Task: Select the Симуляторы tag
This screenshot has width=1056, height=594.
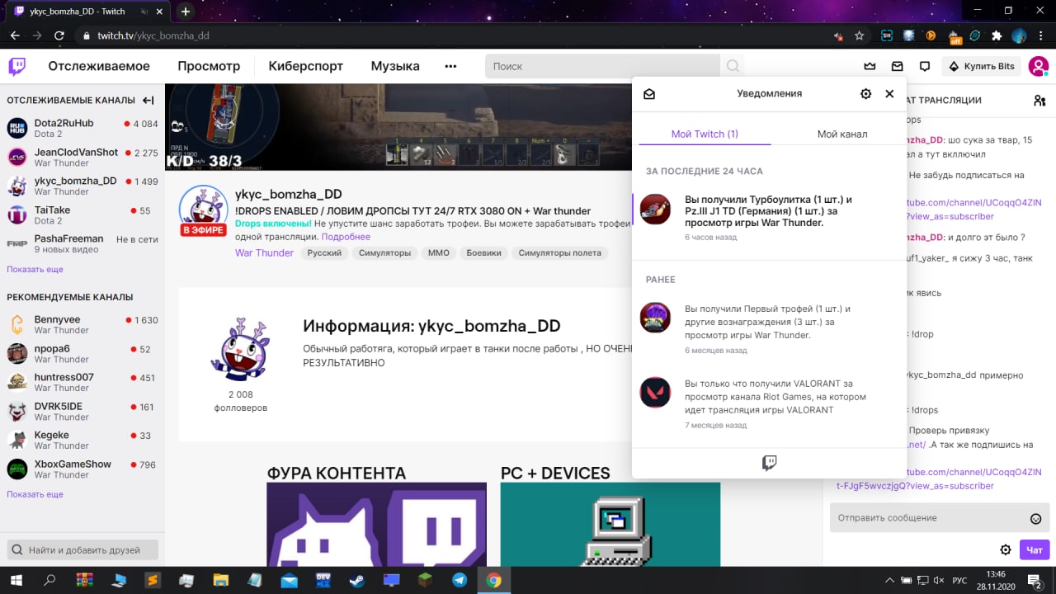Action: 384,253
